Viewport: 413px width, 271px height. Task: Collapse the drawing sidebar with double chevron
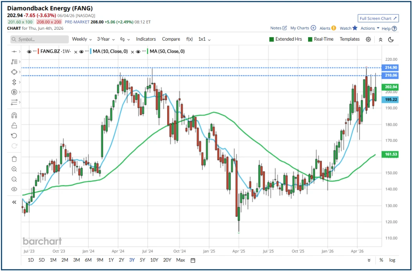pyautogui.click(x=14, y=202)
